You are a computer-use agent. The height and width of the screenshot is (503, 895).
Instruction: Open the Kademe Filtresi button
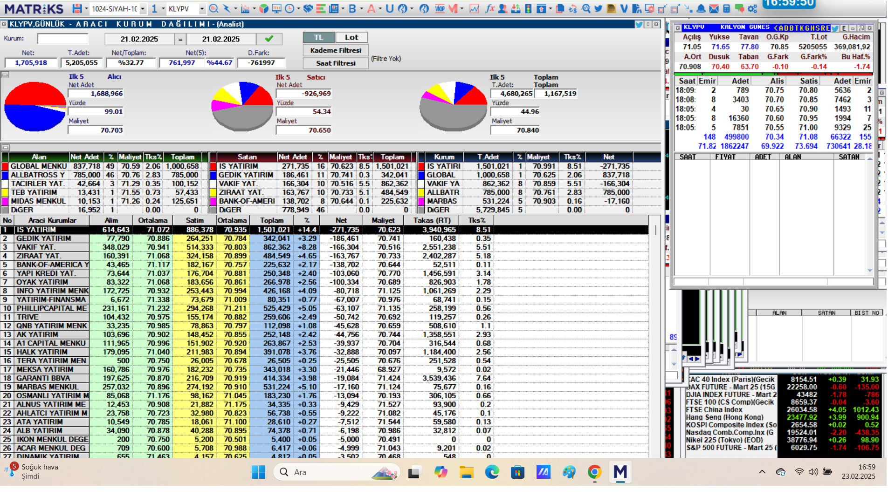point(336,50)
